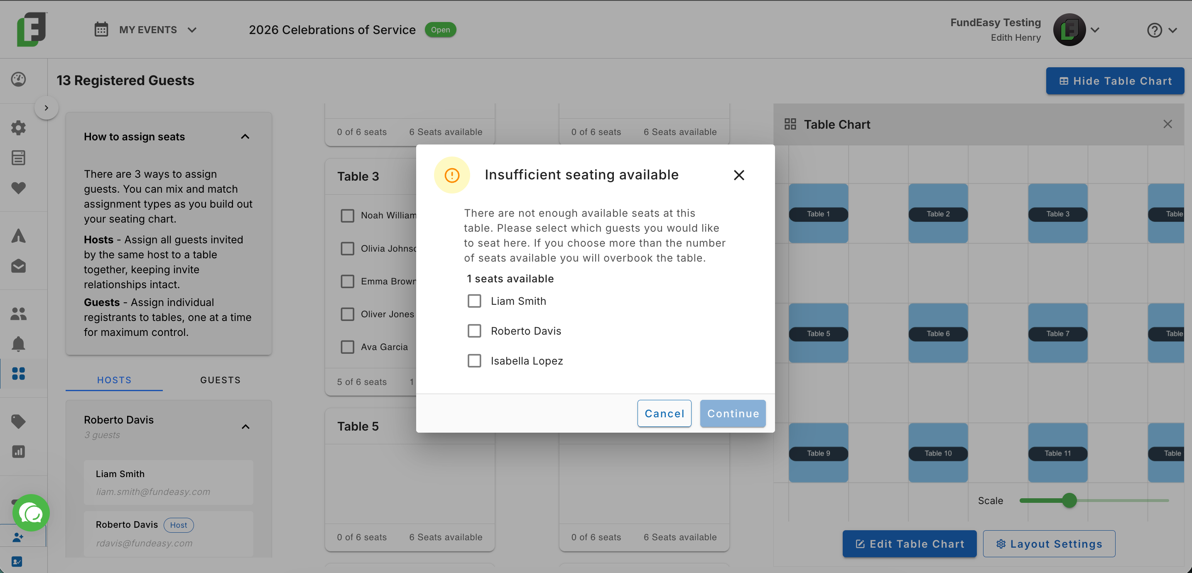The height and width of the screenshot is (573, 1192).
Task: Click the Hide Table Chart button
Action: coord(1115,81)
